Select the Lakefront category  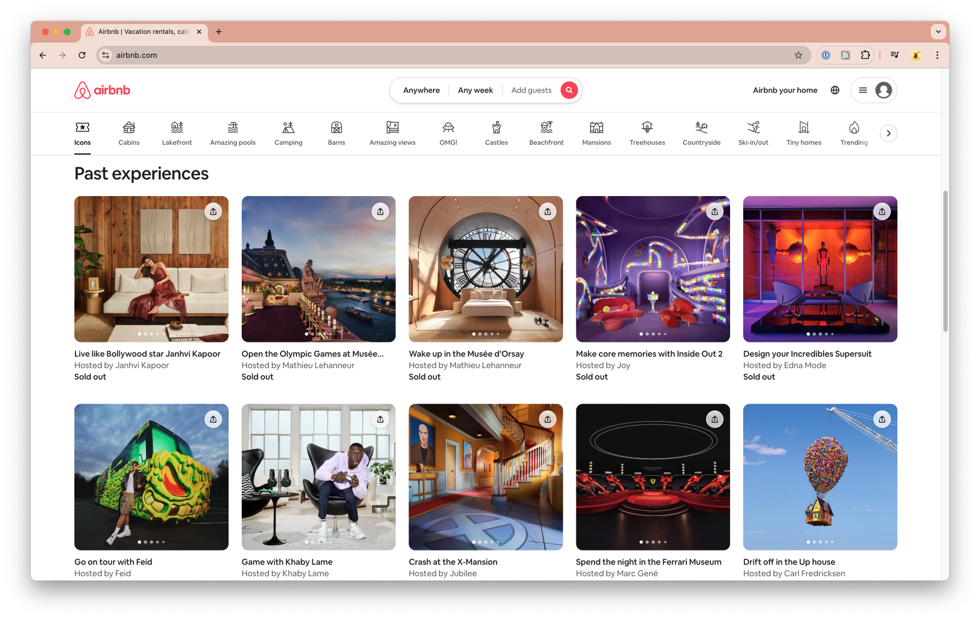tap(177, 134)
